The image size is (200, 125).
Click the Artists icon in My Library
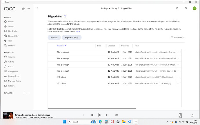point(5,62)
